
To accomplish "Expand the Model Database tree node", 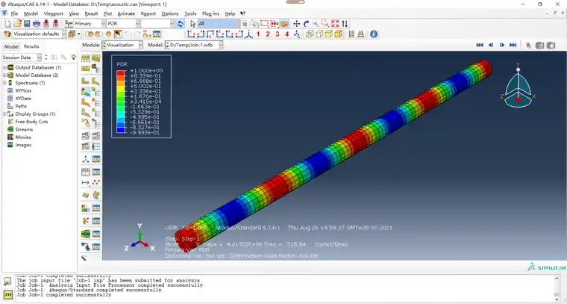I will [4, 75].
